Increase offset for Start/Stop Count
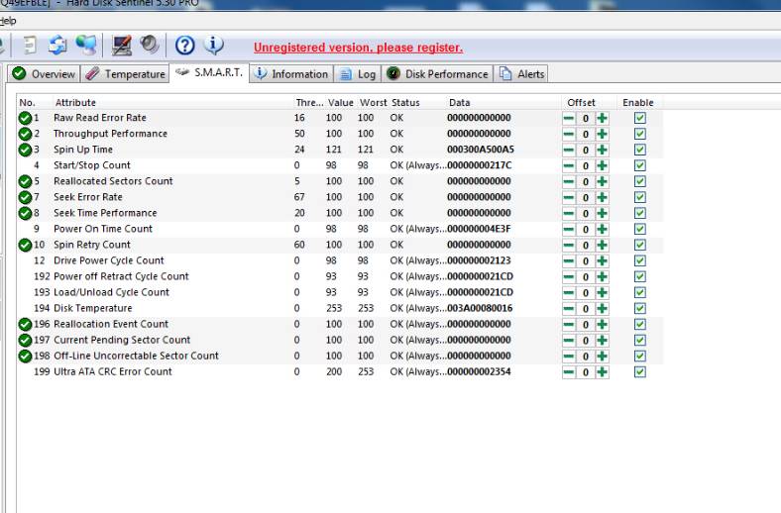The width and height of the screenshot is (781, 513). 603,165
